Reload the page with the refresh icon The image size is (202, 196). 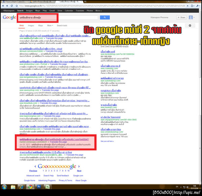pos(11,6)
